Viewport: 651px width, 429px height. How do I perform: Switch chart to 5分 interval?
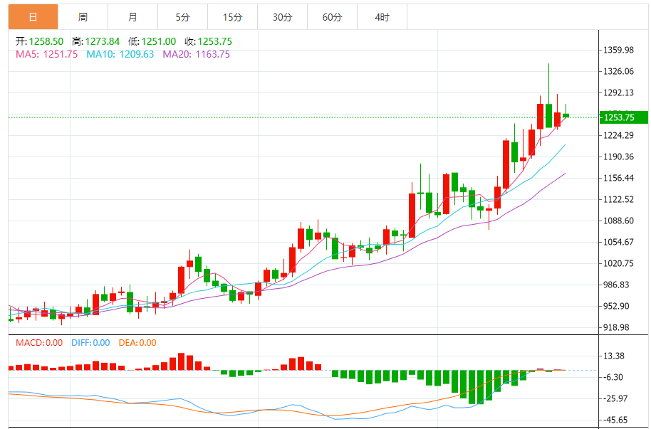point(183,17)
